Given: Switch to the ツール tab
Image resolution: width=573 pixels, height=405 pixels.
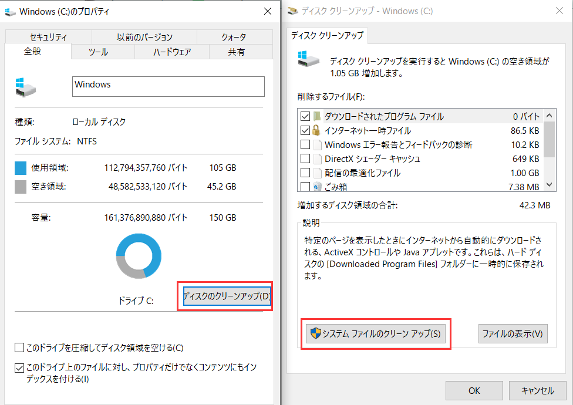Looking at the screenshot, I should (x=103, y=52).
